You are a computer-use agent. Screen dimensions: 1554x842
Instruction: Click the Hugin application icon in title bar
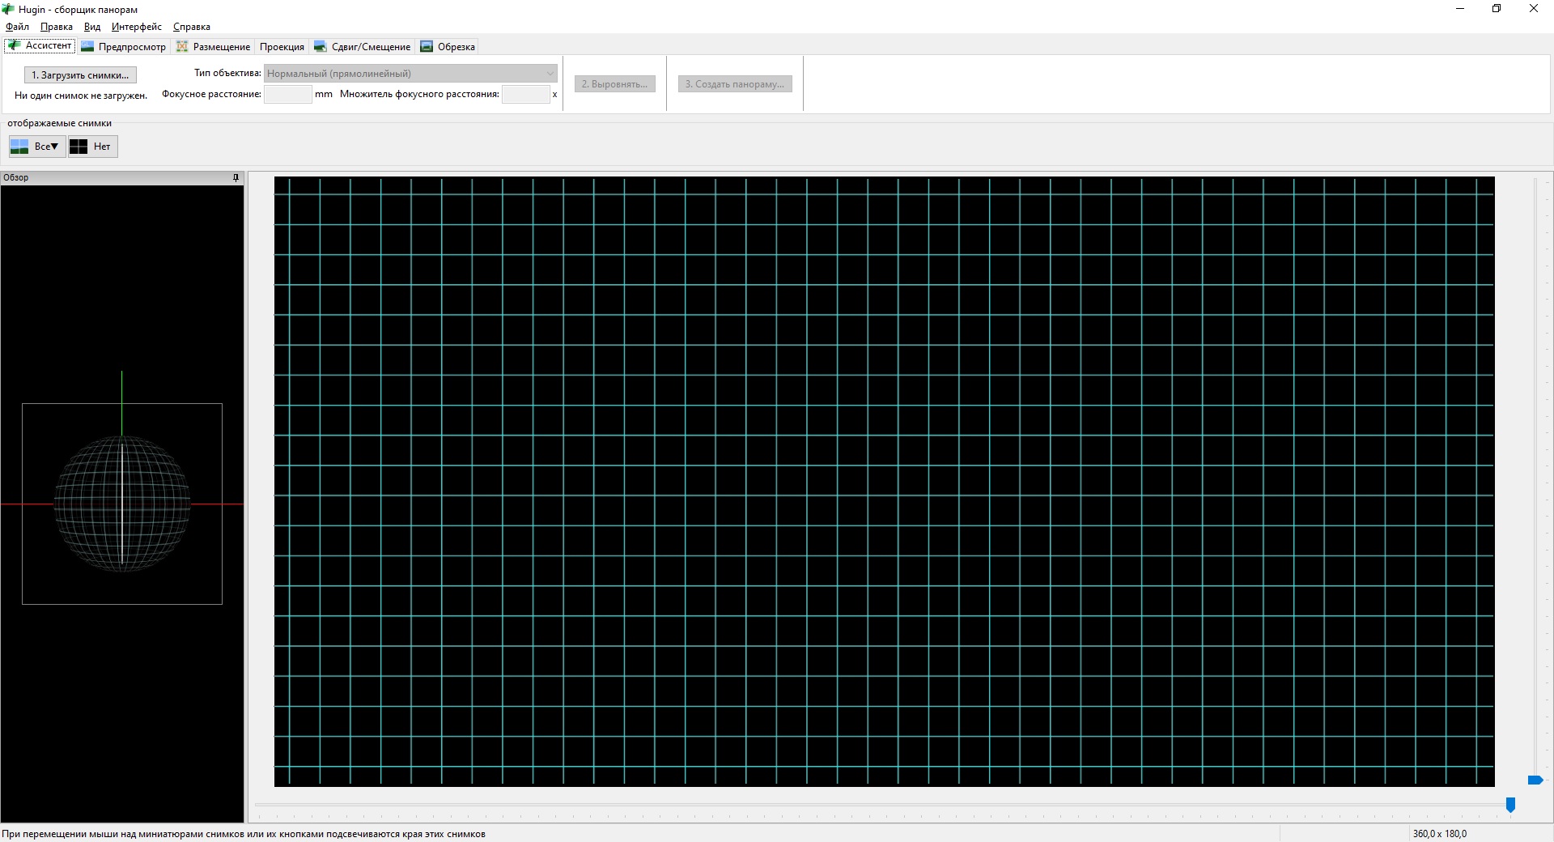coord(9,9)
